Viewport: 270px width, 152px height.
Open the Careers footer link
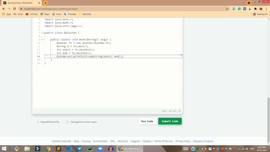[147, 141]
